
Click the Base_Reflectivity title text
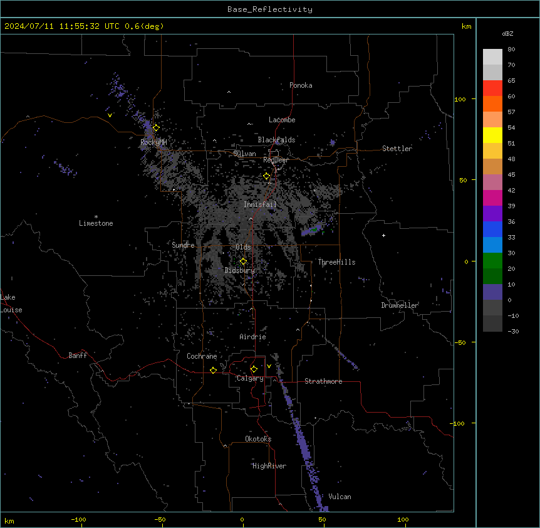pyautogui.click(x=270, y=9)
